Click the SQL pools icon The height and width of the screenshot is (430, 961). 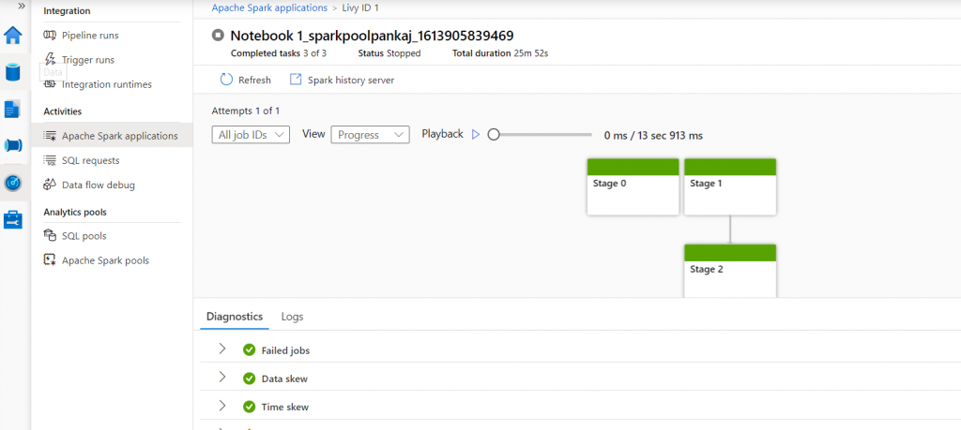50,235
